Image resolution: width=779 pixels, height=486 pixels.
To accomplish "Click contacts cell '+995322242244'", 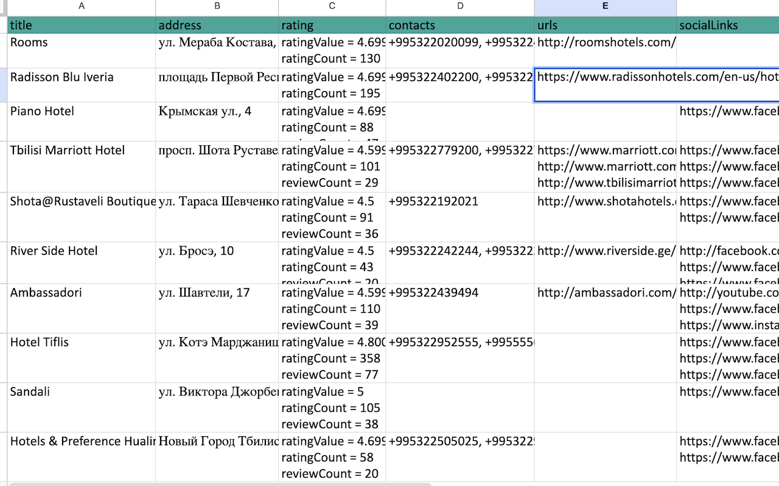I will pos(460,262).
